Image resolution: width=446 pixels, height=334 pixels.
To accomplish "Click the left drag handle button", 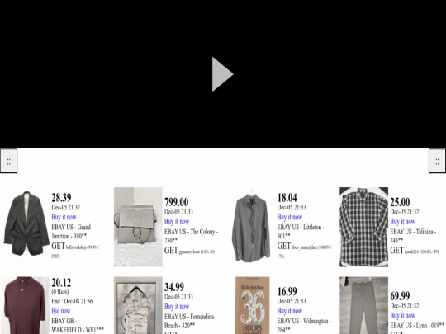I will pos(8,161).
